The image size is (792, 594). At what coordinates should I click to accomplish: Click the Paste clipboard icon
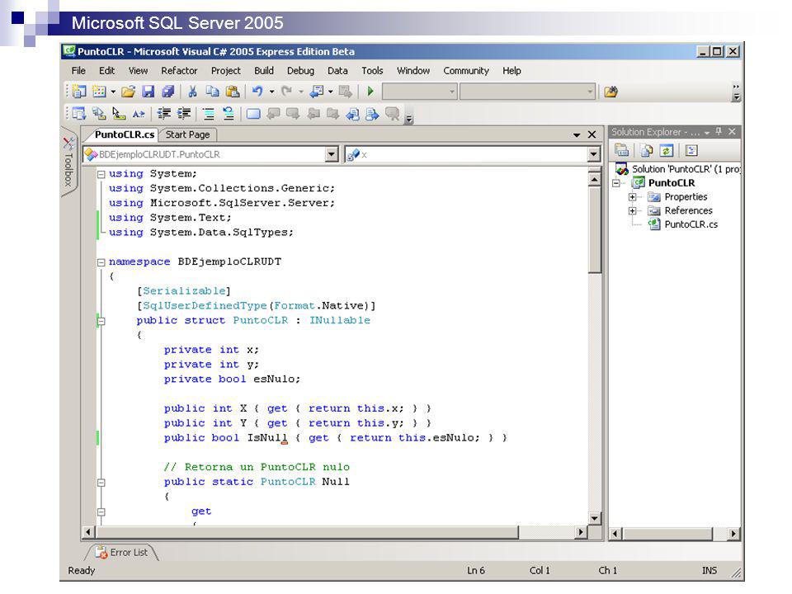[233, 92]
